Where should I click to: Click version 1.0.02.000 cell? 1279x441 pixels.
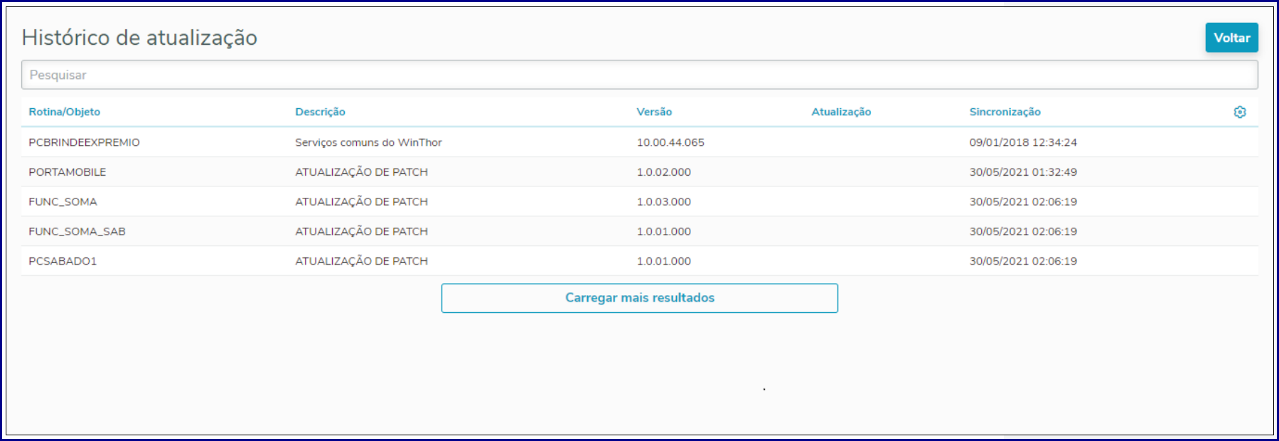click(663, 172)
